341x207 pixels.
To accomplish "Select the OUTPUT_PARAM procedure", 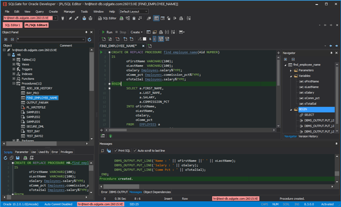I will click(37, 102).
